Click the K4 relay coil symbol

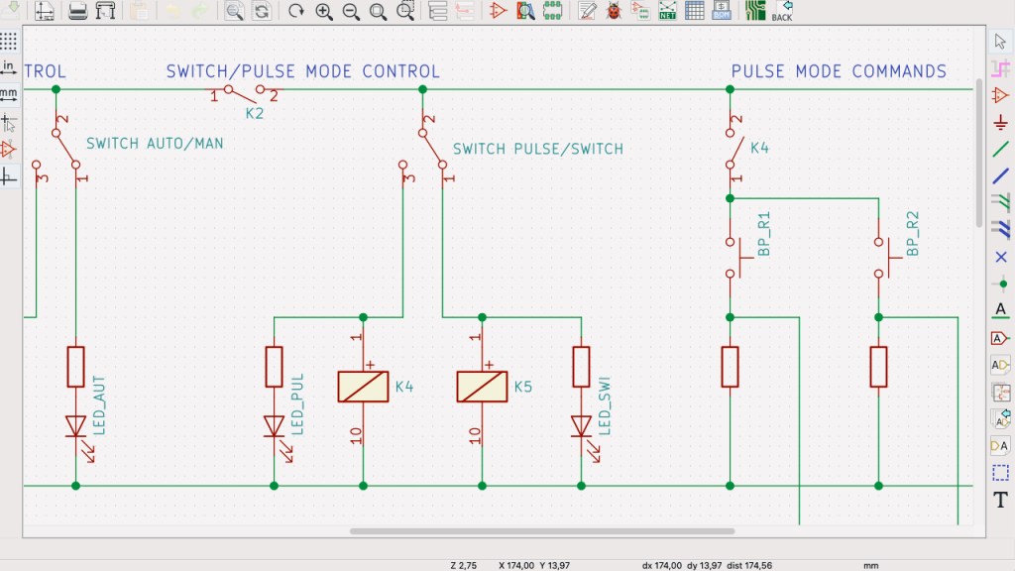point(363,386)
